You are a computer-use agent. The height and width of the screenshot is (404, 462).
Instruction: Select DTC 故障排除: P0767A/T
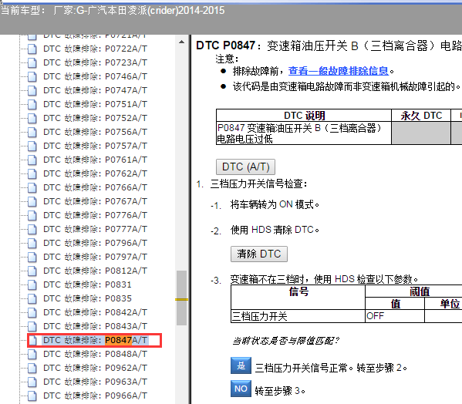[x=95, y=201]
